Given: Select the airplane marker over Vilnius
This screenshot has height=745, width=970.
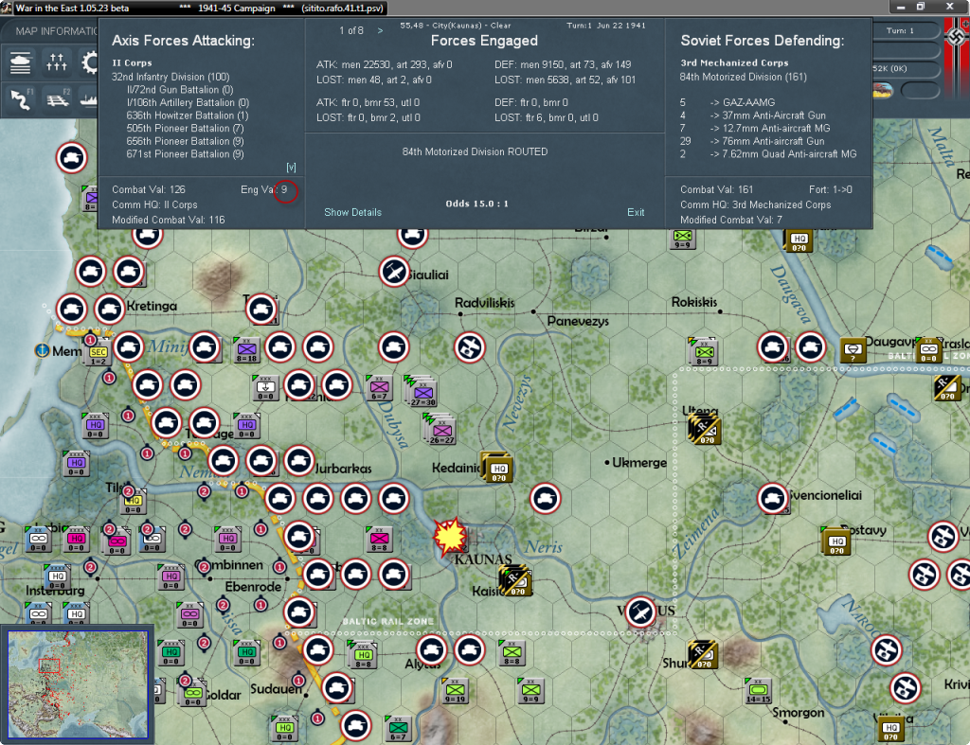Looking at the screenshot, I should click(x=640, y=612).
